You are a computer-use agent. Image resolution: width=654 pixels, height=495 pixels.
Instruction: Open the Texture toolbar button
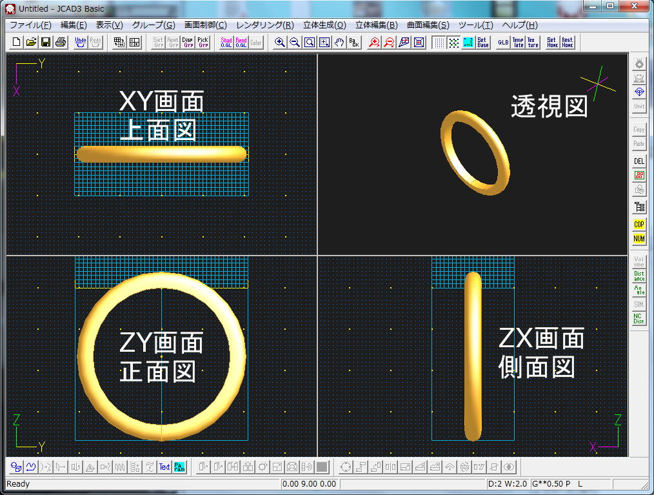click(x=533, y=43)
